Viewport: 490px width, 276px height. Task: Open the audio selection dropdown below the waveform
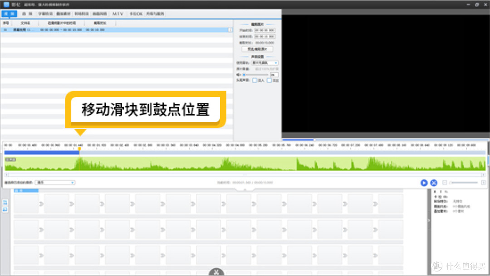(55, 182)
